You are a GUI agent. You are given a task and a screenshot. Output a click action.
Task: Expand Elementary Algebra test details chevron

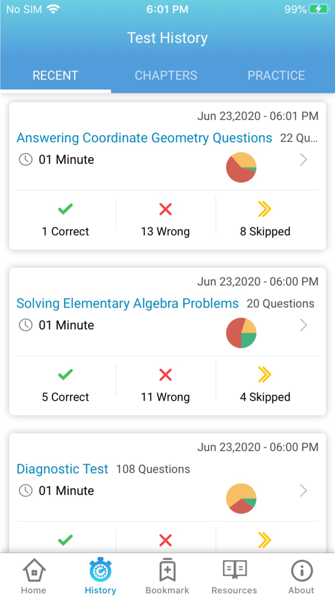point(303,325)
